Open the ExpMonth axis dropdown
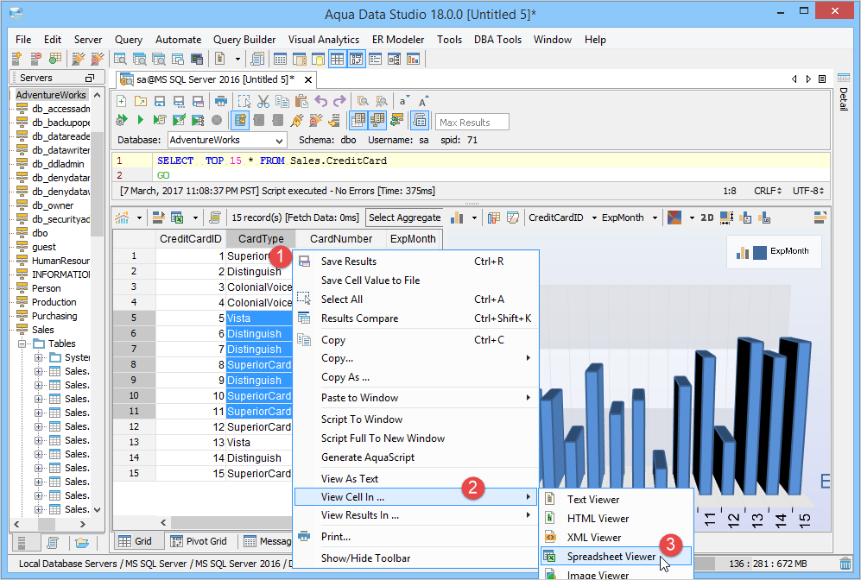Image resolution: width=861 pixels, height=580 pixels. pos(654,218)
